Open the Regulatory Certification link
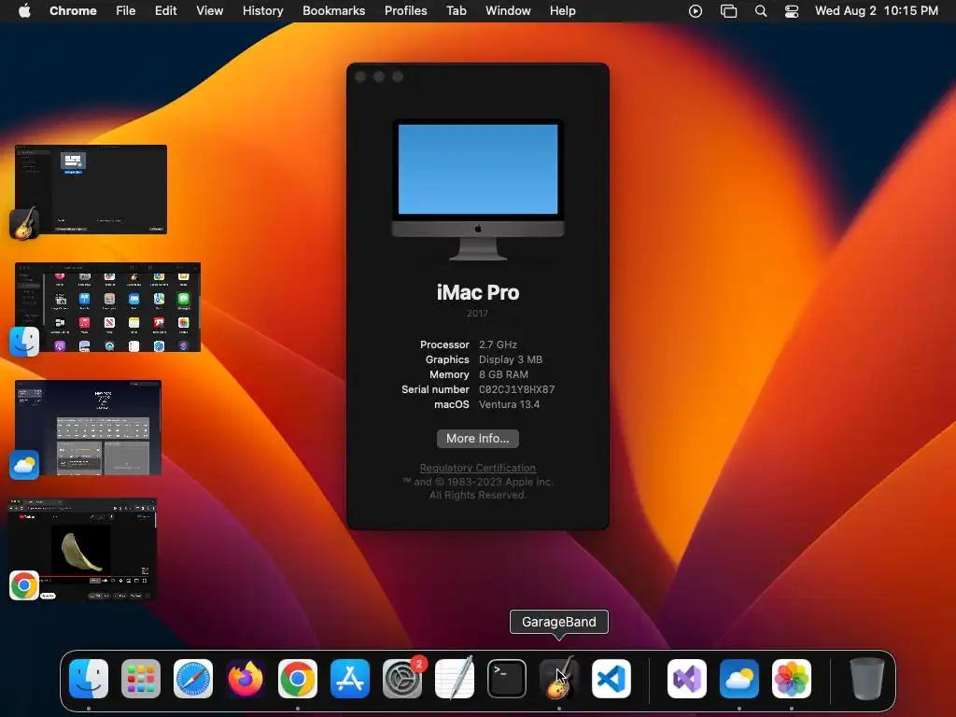 tap(477, 468)
